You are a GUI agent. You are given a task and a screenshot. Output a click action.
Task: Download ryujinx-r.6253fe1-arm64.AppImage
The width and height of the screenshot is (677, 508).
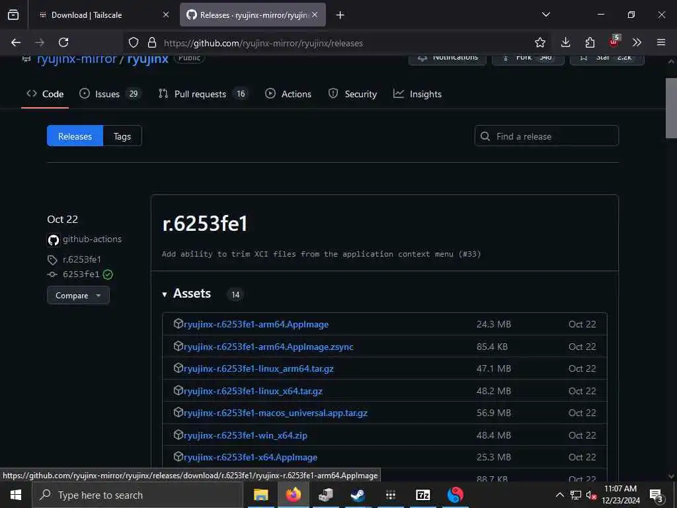256,324
